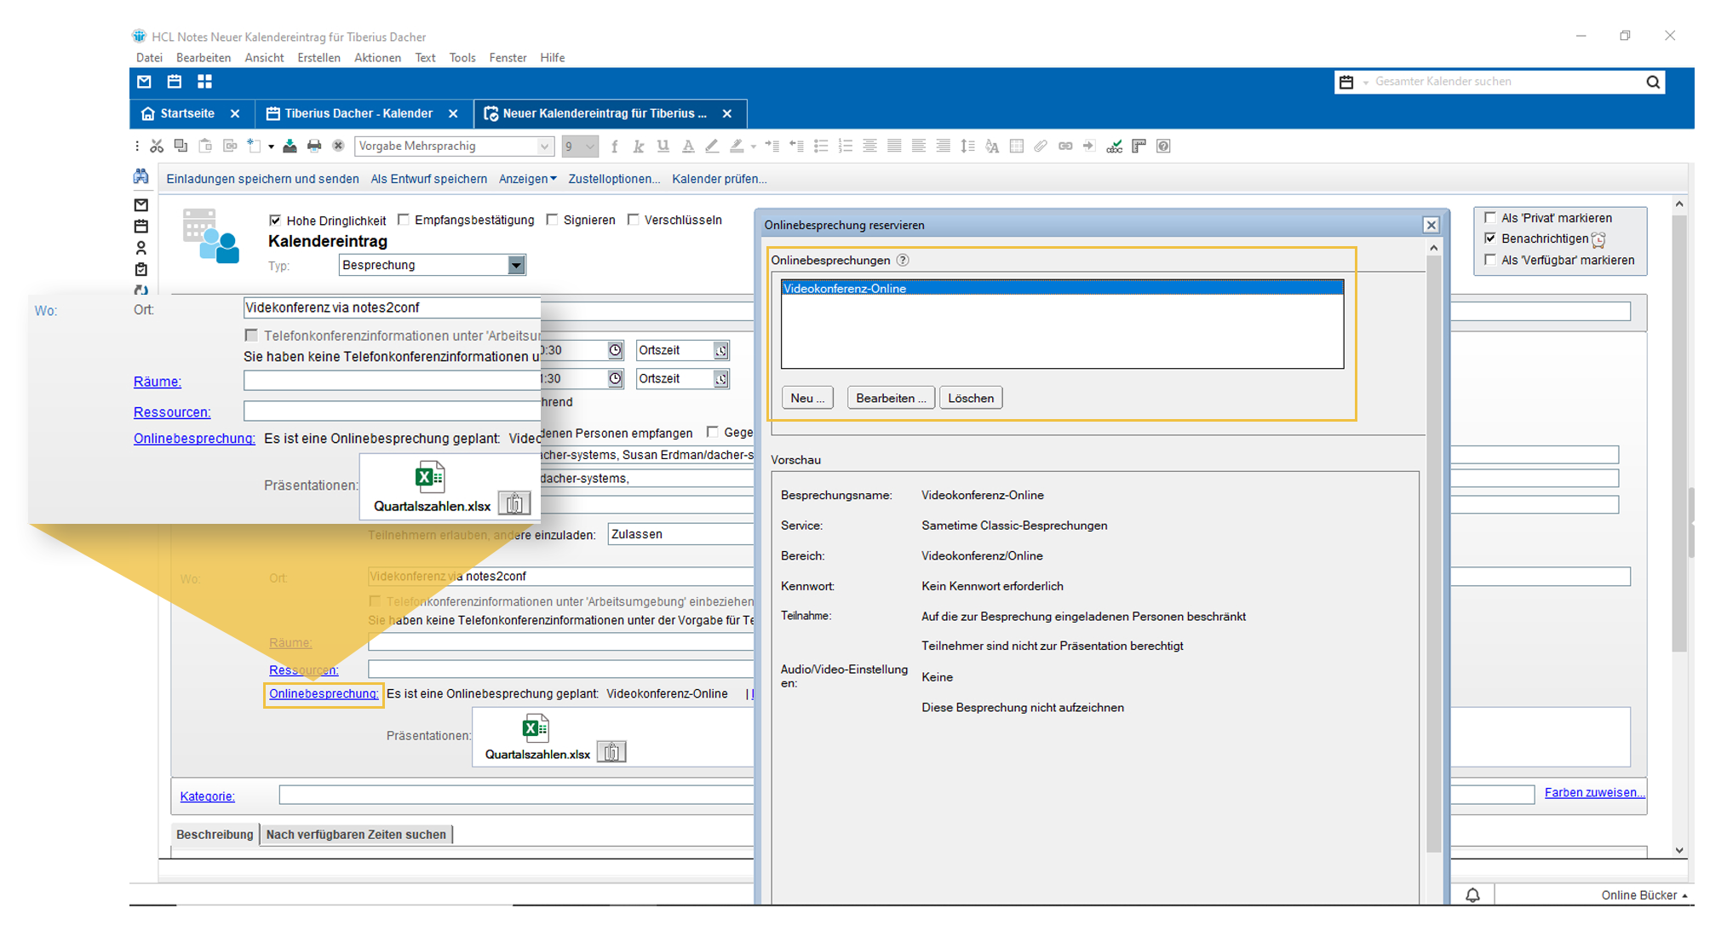Open the mail icon in blue bar
Viewport: 1727px width, 931px height.
tap(144, 82)
